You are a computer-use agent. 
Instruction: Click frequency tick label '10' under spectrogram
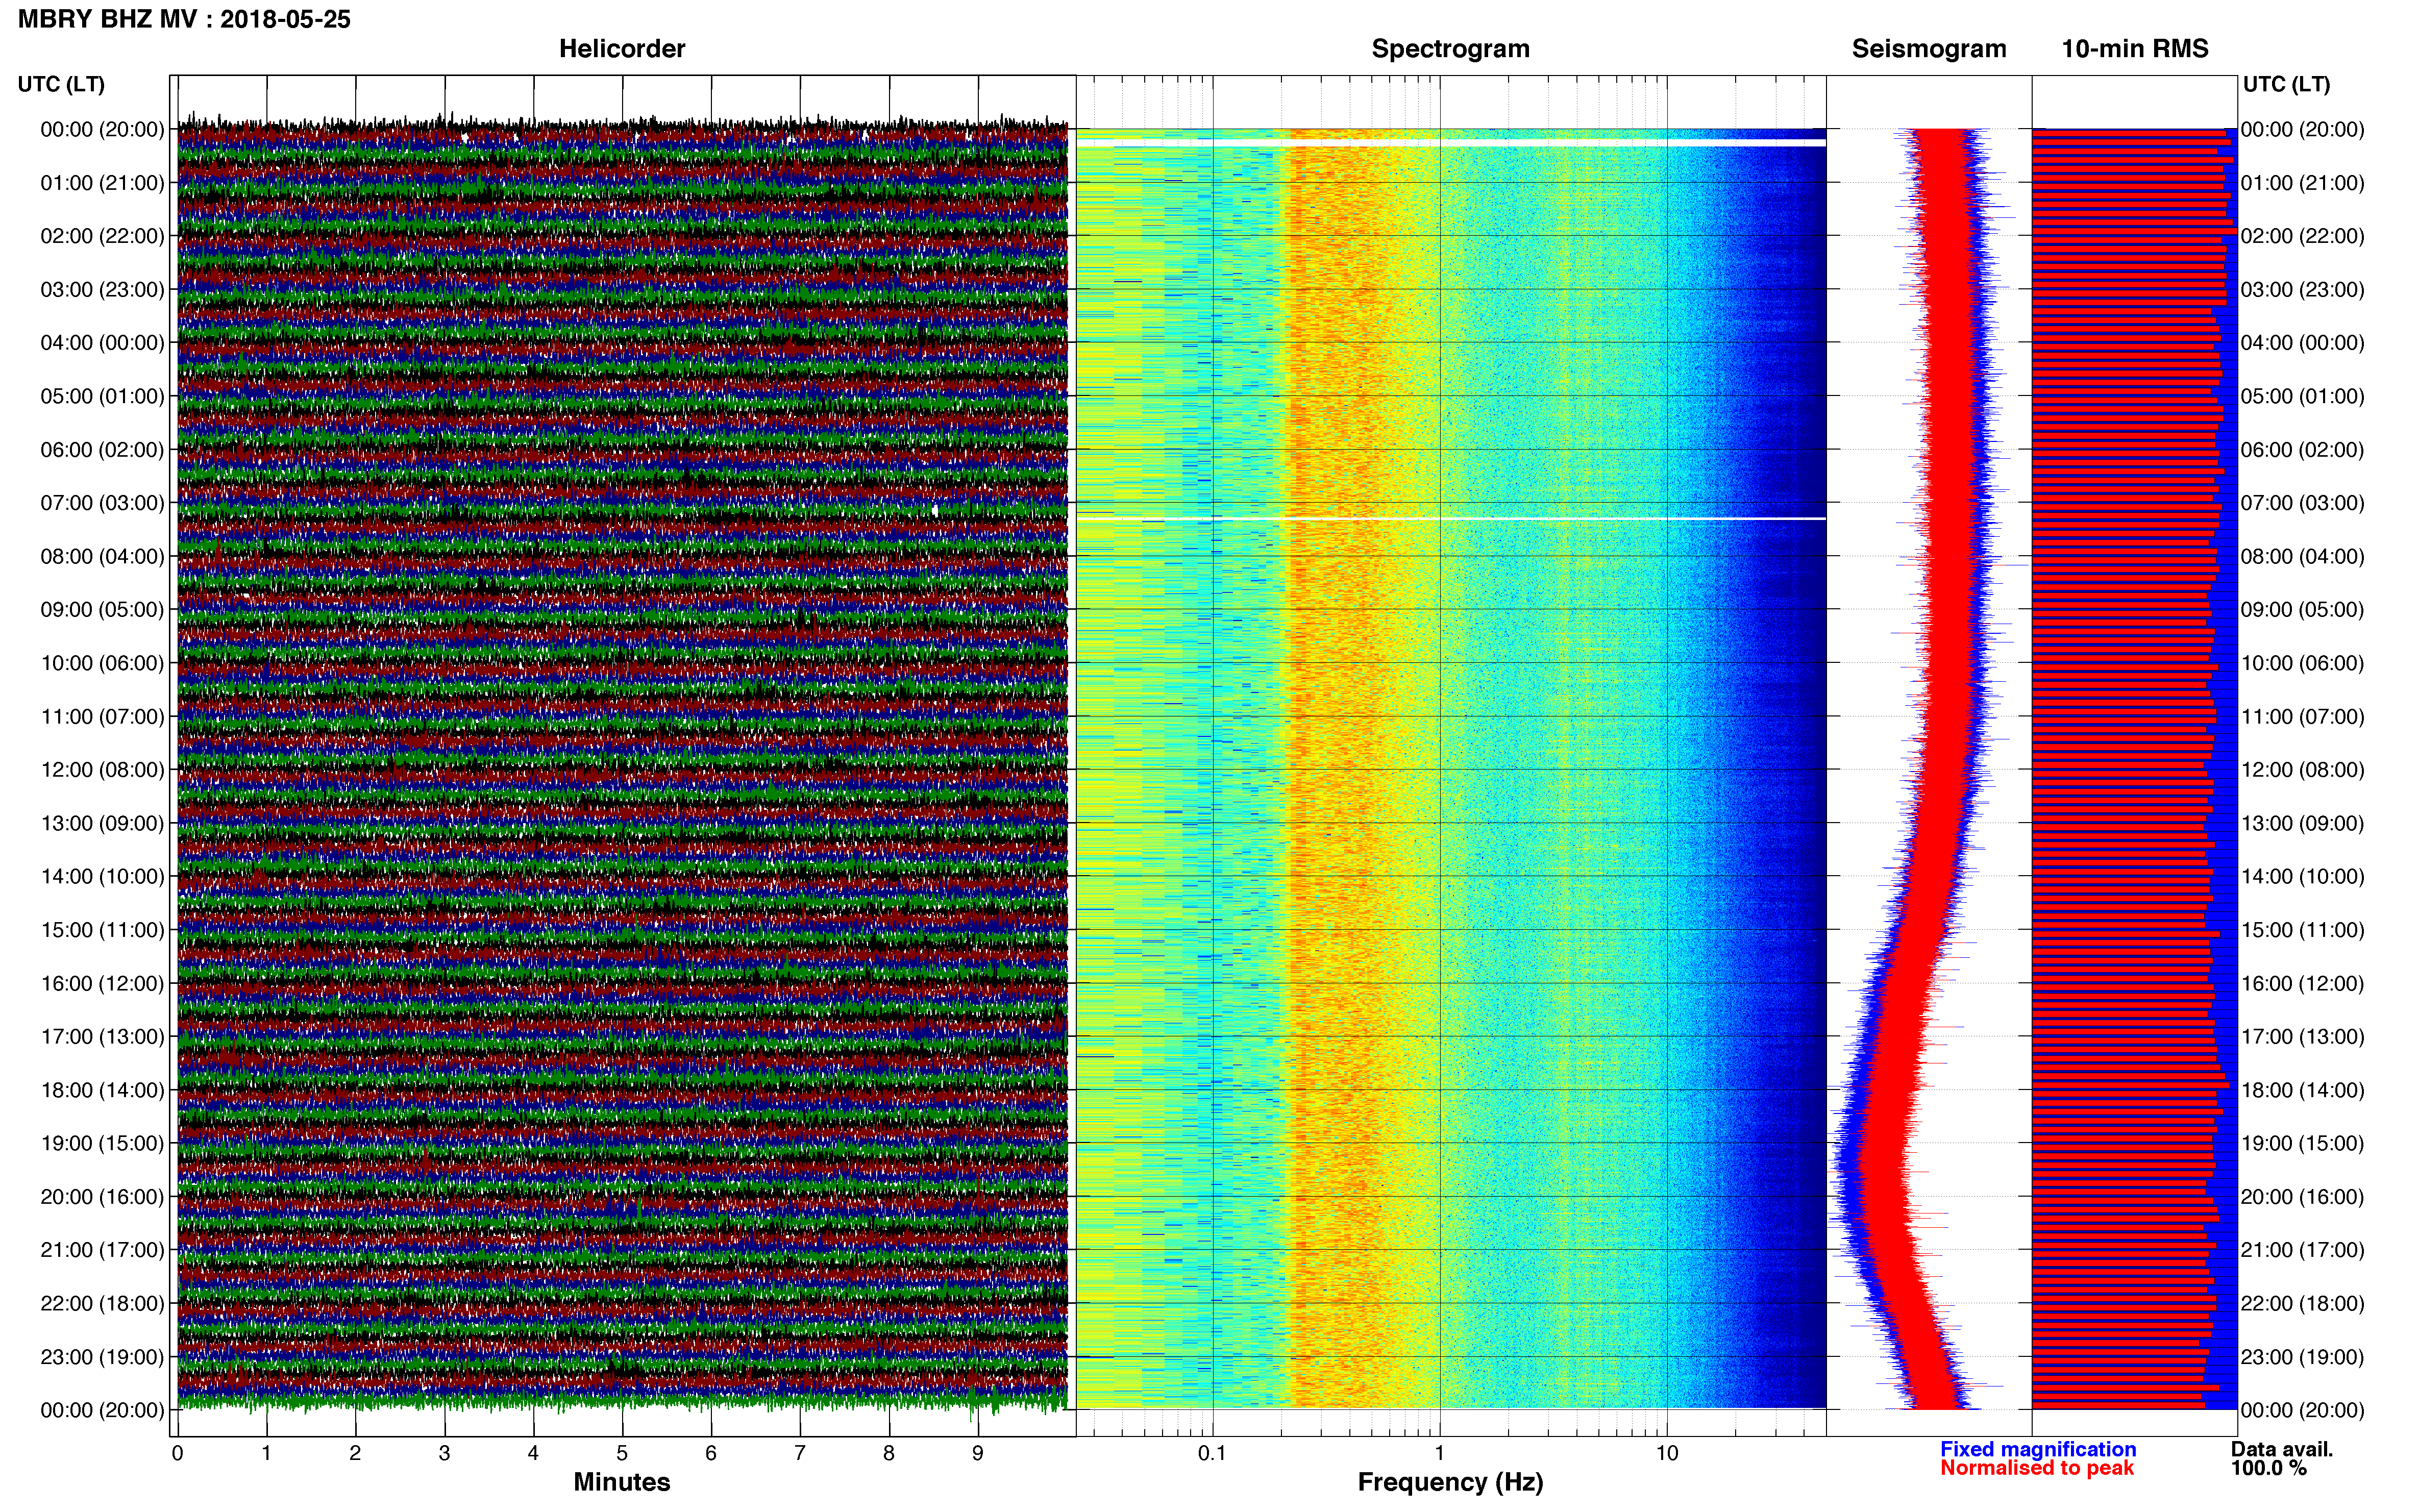click(1667, 1454)
